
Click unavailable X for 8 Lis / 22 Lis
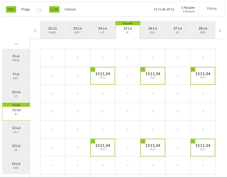click(52, 57)
